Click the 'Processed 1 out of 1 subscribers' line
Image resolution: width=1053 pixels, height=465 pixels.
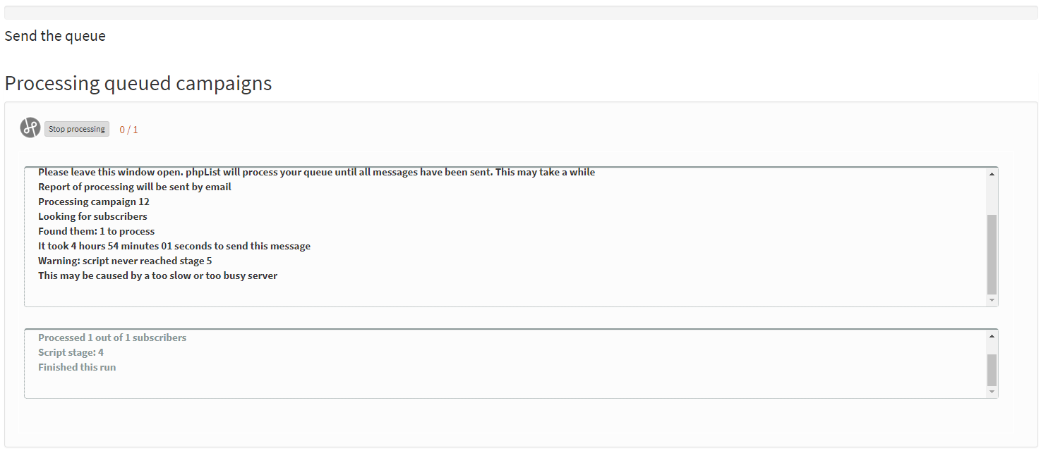tap(112, 337)
